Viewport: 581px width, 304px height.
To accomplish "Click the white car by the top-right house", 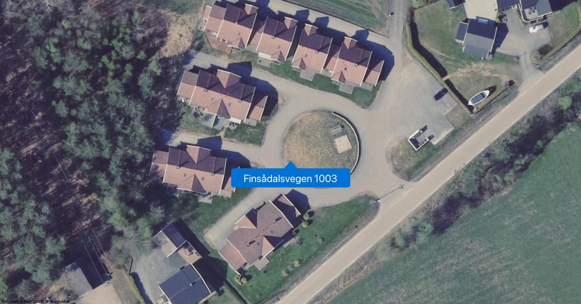I will pos(537,28).
